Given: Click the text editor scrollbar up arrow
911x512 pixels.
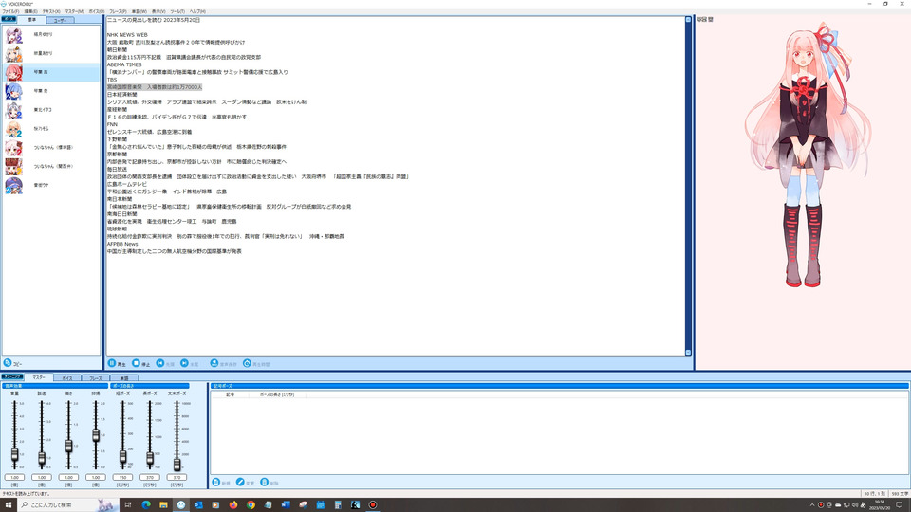Looking at the screenshot, I should (689, 20).
